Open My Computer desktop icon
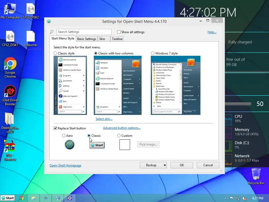 tap(10, 11)
